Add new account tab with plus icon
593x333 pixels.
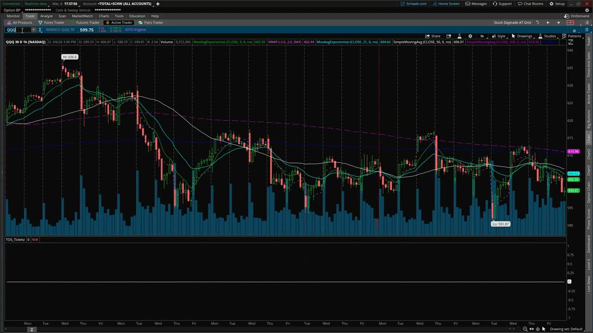tap(158, 4)
